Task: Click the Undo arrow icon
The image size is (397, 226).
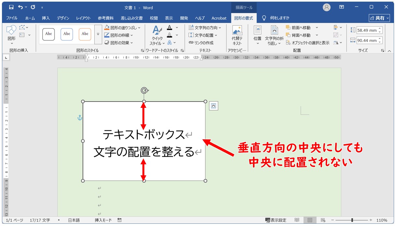Action: (21, 7)
